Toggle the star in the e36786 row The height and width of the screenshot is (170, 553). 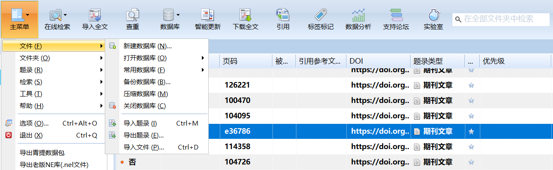tap(471, 132)
